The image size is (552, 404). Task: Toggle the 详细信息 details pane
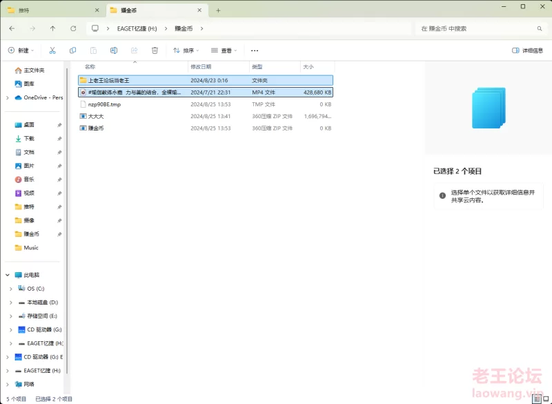coord(527,50)
